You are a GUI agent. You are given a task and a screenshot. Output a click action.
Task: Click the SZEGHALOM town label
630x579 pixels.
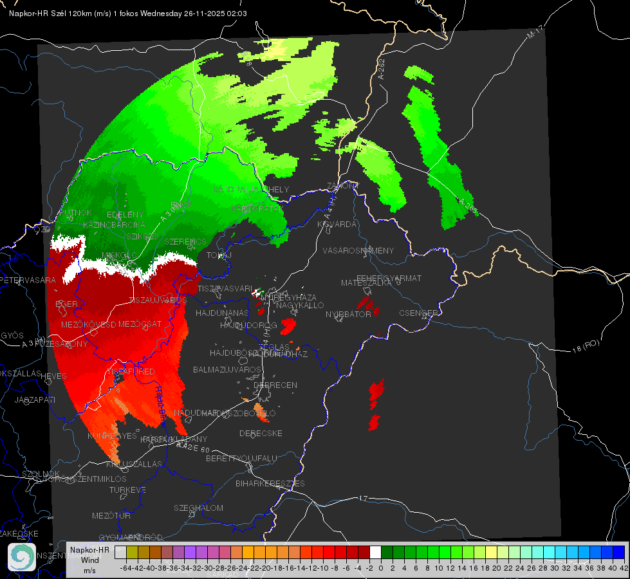coord(198,508)
